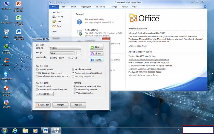
Task: Select the ALT + Z radio button
Action: [x=69, y=58]
